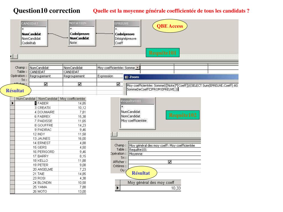Click the Opération cell showing Moyenne
283x212 pixels.
coord(165,154)
